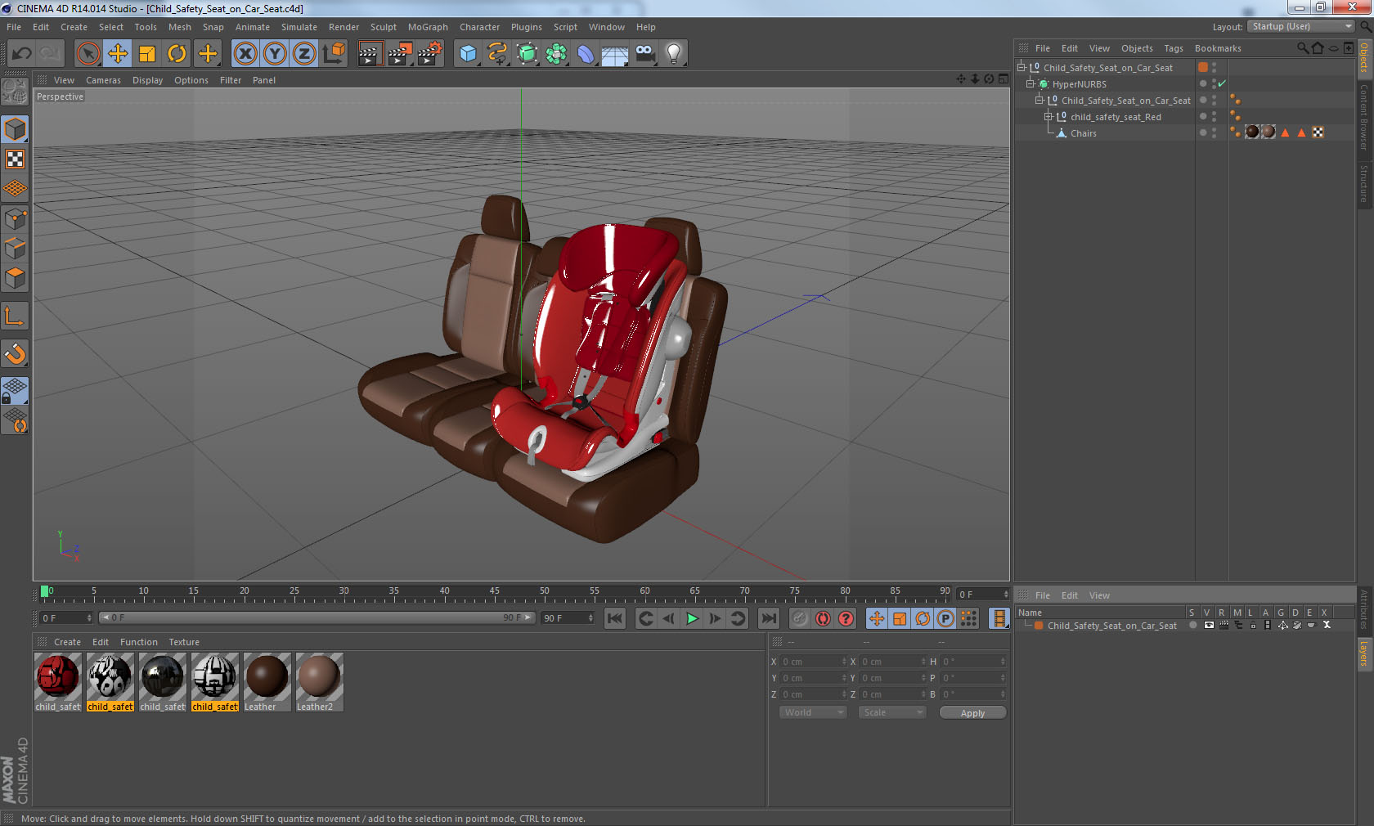Toggle Z axis lock
The width and height of the screenshot is (1374, 826).
coord(304,54)
